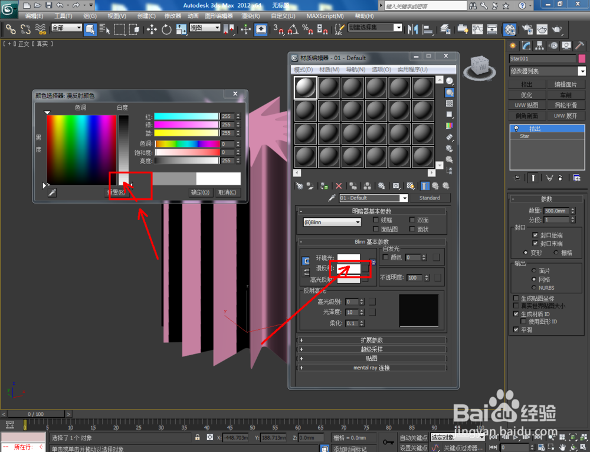This screenshot has width=590, height=452.
Task: Open the 渲染(R) main menu
Action: pos(251,16)
